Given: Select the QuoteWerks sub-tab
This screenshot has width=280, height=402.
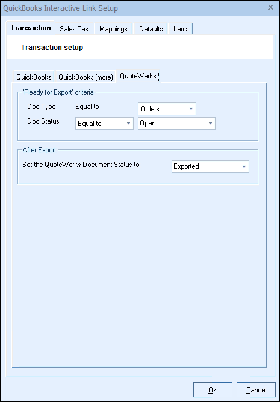Looking at the screenshot, I should click(x=138, y=76).
